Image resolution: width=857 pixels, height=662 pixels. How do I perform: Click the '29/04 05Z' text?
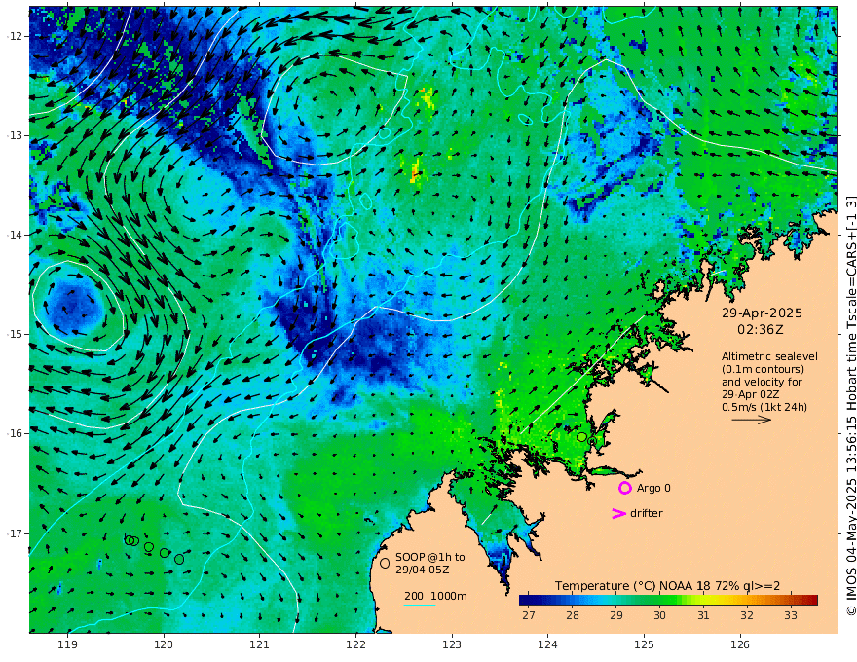click(423, 570)
